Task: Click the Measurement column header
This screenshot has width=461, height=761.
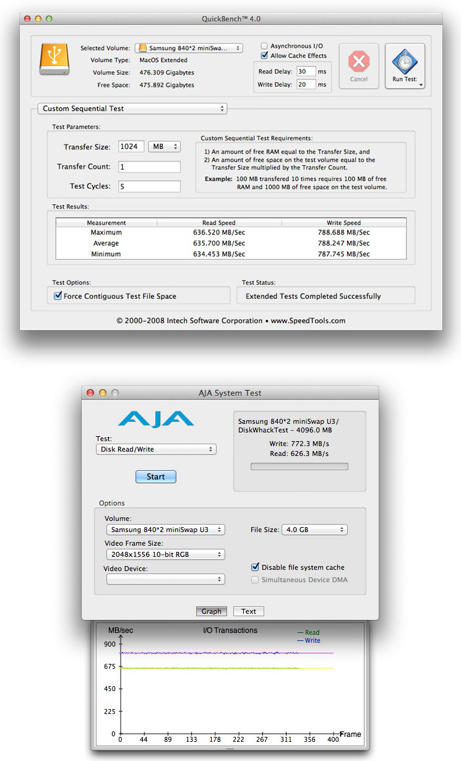Action: [x=106, y=223]
